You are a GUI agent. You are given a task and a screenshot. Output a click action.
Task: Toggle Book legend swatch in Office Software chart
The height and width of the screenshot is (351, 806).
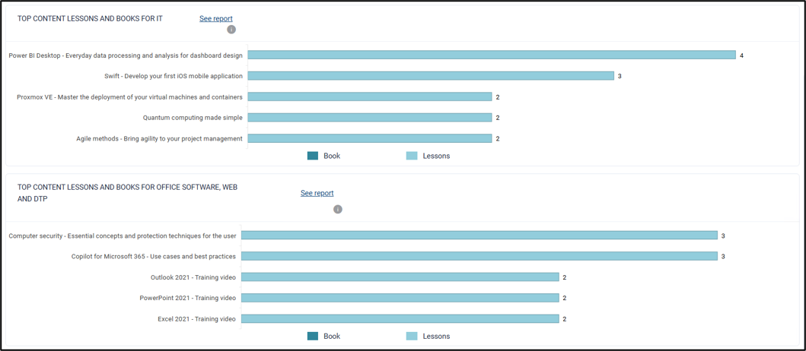click(x=313, y=336)
